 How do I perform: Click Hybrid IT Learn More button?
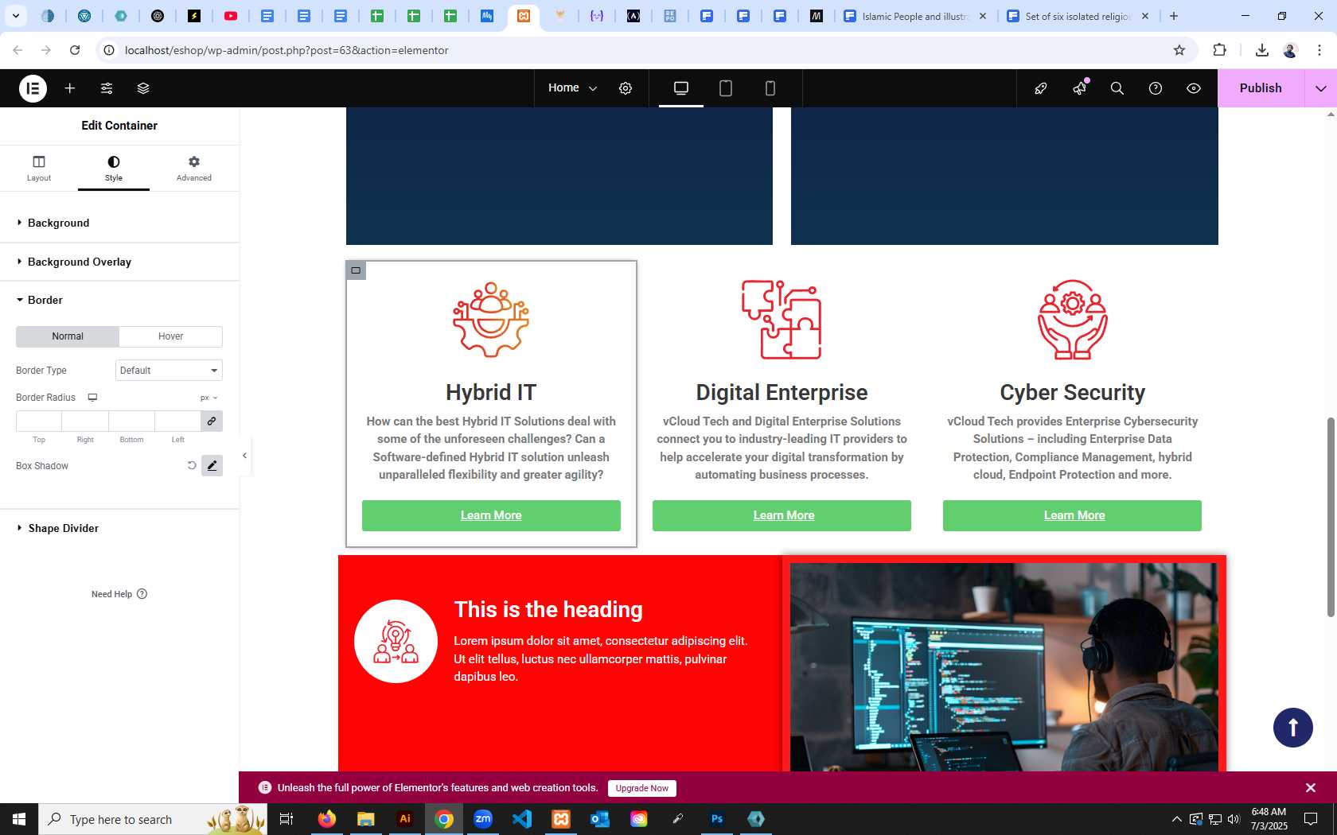pyautogui.click(x=491, y=515)
